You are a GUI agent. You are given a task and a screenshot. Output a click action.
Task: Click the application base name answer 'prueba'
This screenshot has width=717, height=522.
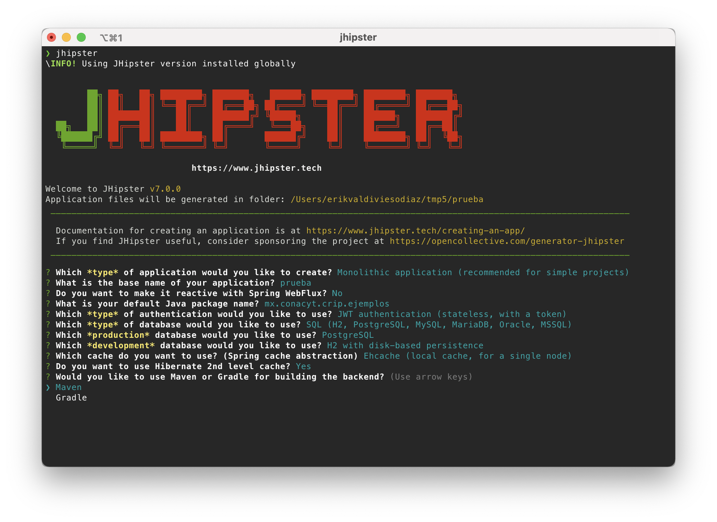pyautogui.click(x=296, y=283)
